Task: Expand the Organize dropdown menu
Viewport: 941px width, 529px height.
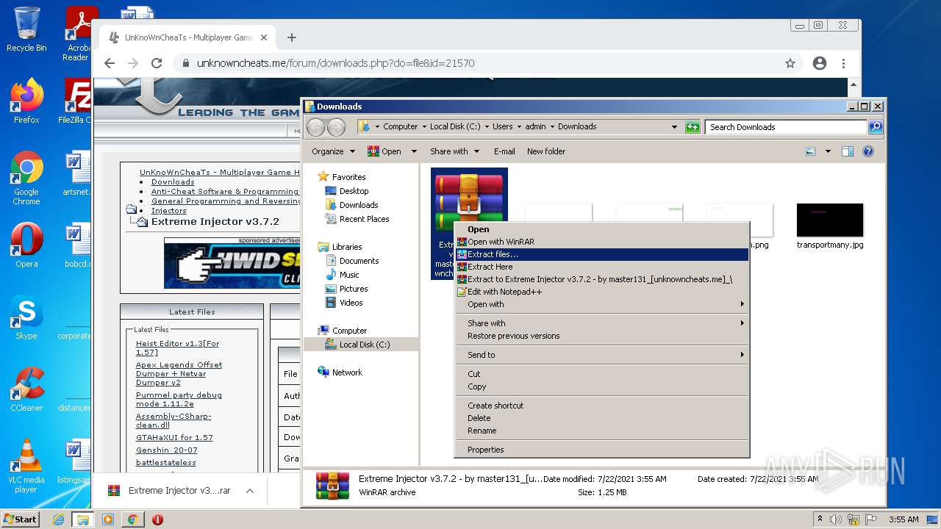Action: (334, 151)
